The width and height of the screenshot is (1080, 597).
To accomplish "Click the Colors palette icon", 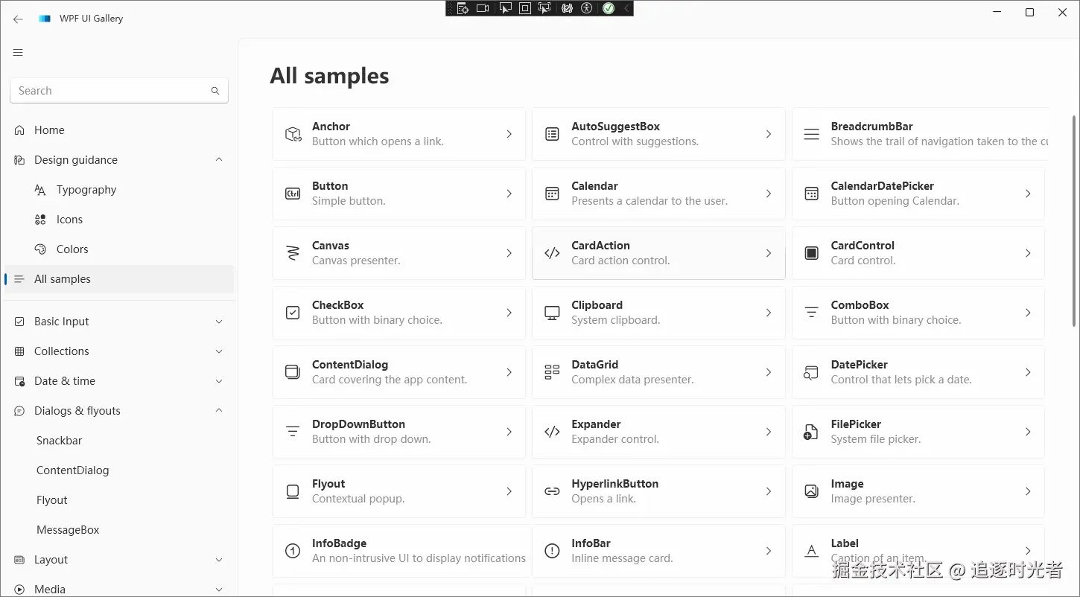I will point(40,249).
